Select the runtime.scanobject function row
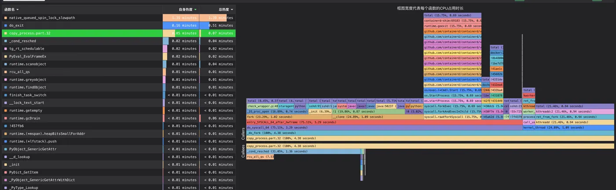 (x=118, y=64)
